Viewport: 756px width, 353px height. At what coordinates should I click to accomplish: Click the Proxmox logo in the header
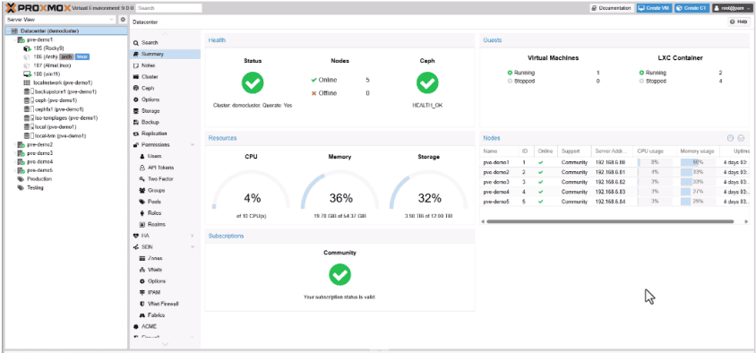[38, 8]
